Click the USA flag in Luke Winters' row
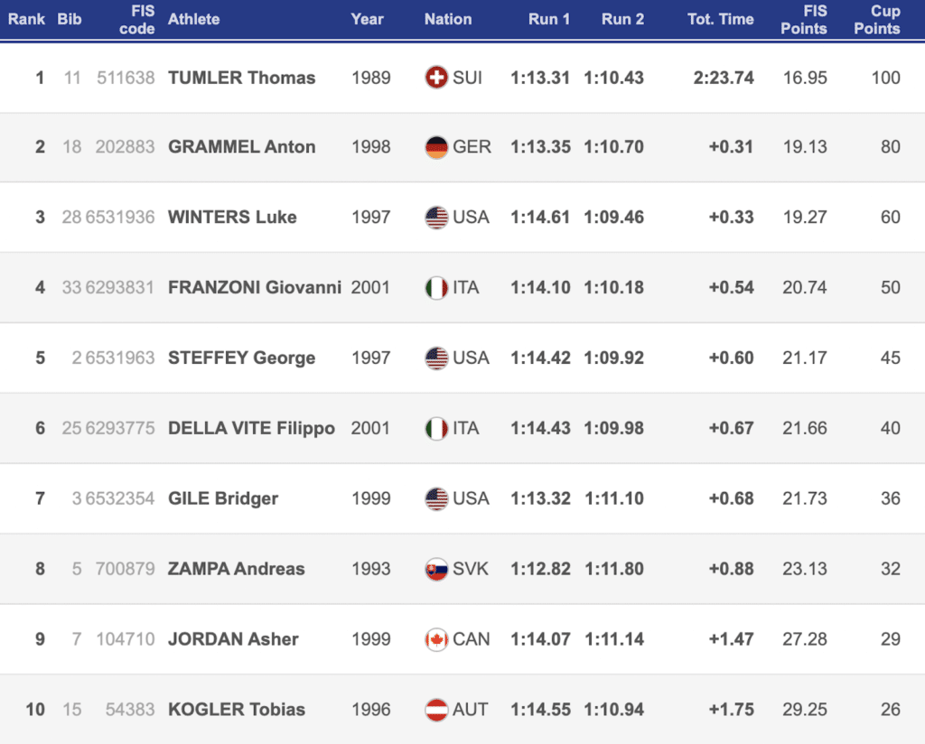This screenshot has width=925, height=744. (436, 218)
